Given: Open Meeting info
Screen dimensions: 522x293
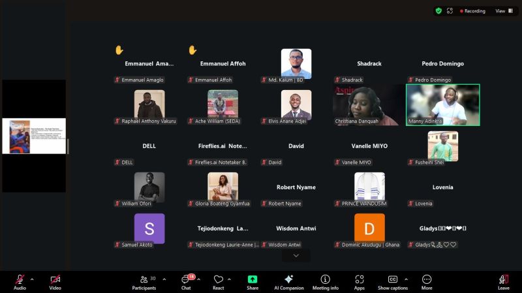Looking at the screenshot, I should tap(325, 283).
